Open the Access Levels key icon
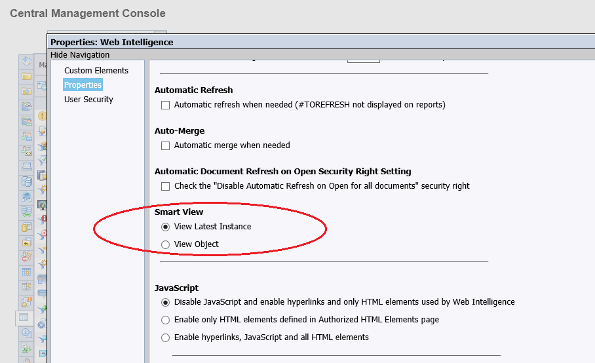The image size is (595, 363). point(27,257)
